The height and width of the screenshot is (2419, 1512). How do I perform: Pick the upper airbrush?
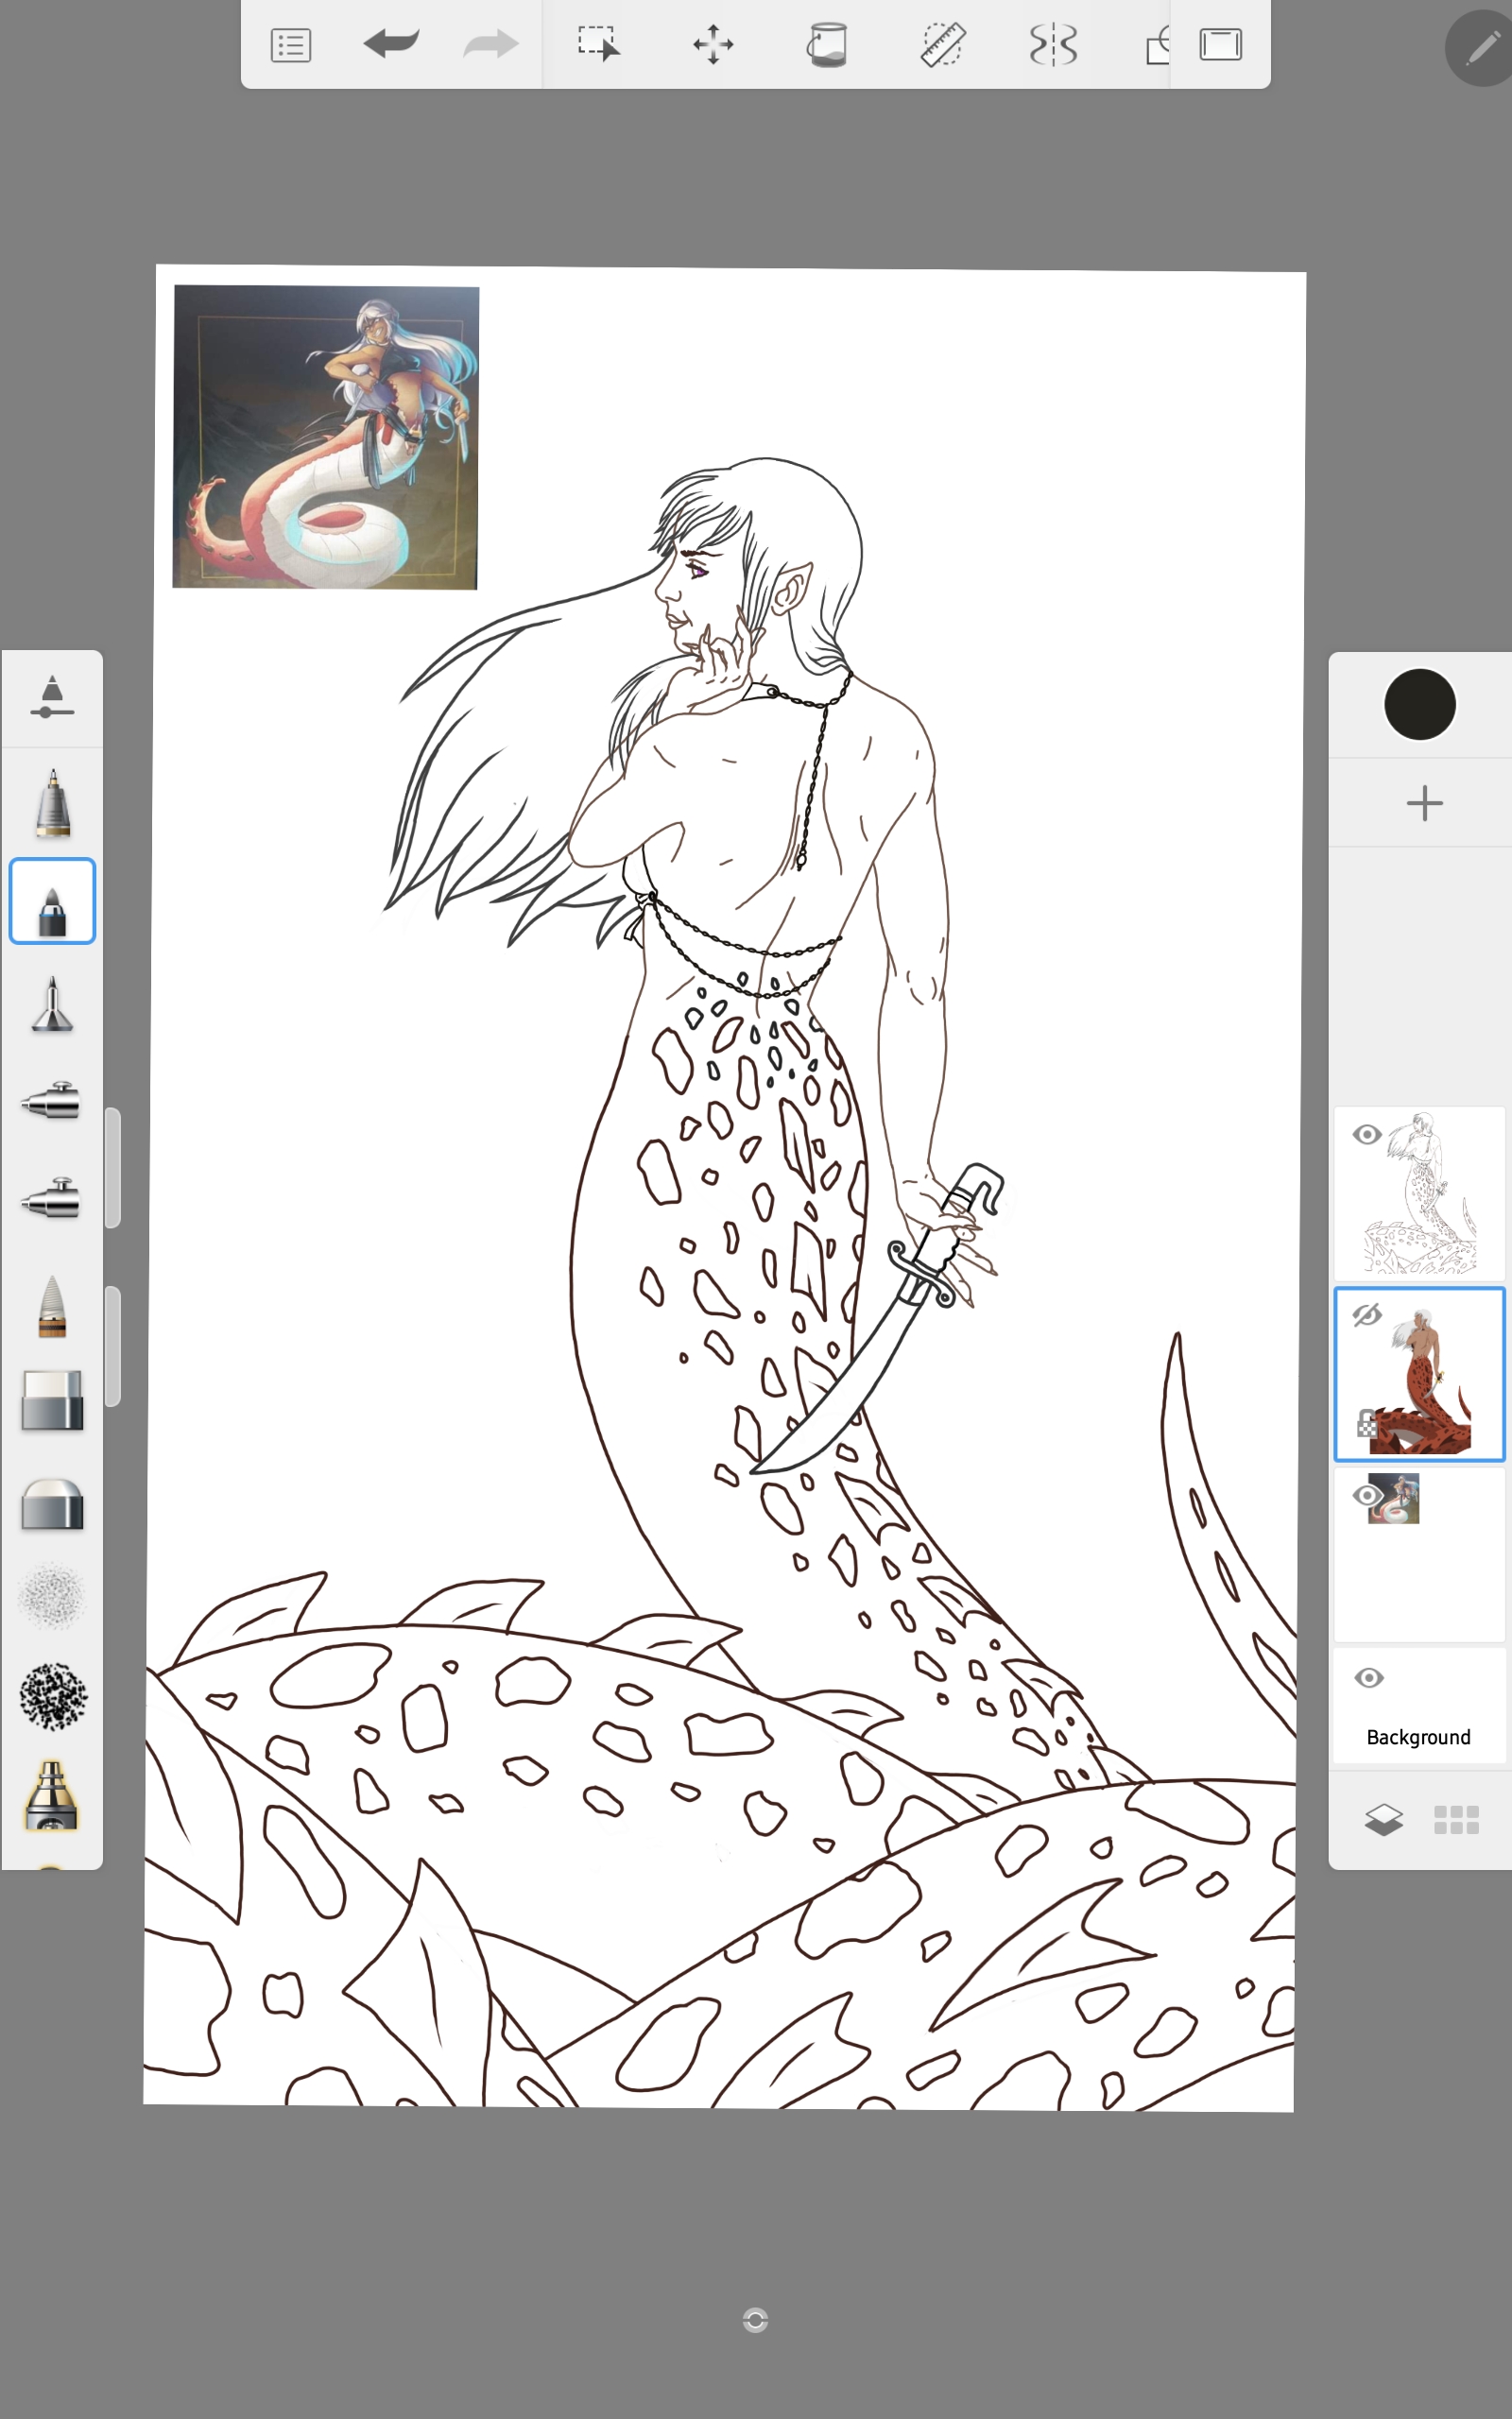click(x=50, y=1101)
